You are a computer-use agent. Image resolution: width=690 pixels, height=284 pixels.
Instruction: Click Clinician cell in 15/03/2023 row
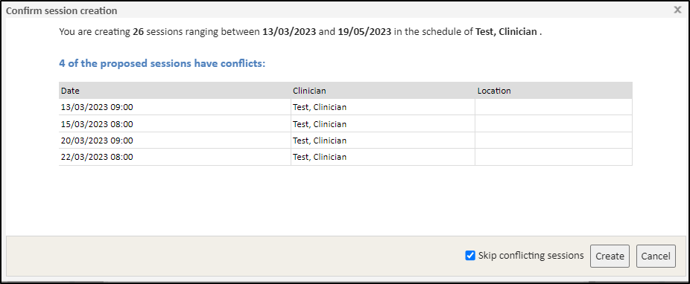(x=383, y=123)
